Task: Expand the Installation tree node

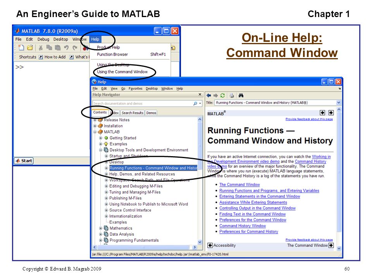Action: point(95,126)
